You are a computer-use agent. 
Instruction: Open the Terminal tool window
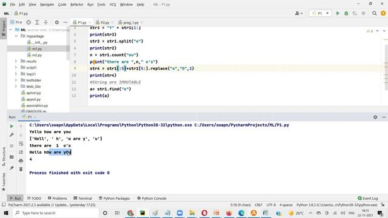[82, 198]
